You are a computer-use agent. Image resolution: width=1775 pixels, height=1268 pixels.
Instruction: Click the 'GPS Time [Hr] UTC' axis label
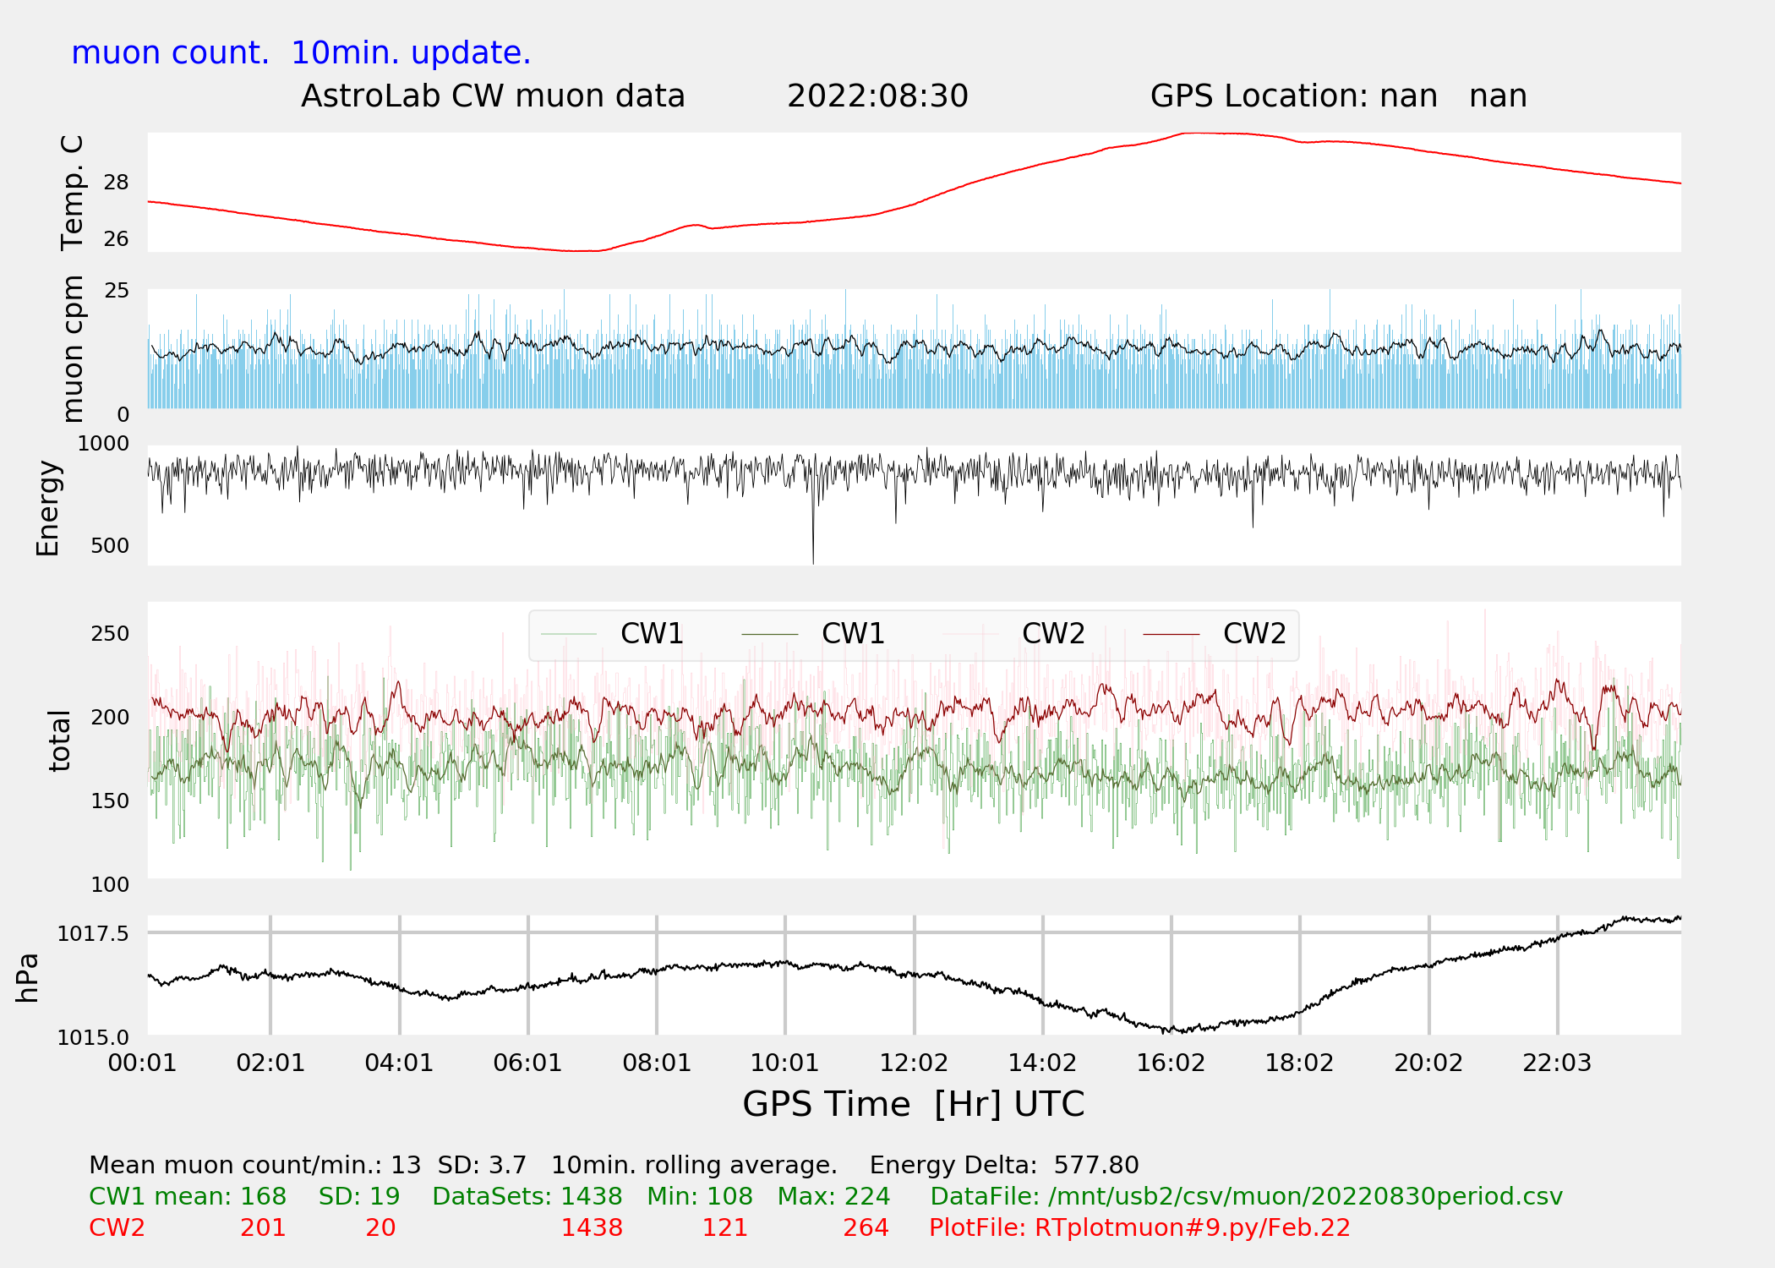click(913, 1104)
